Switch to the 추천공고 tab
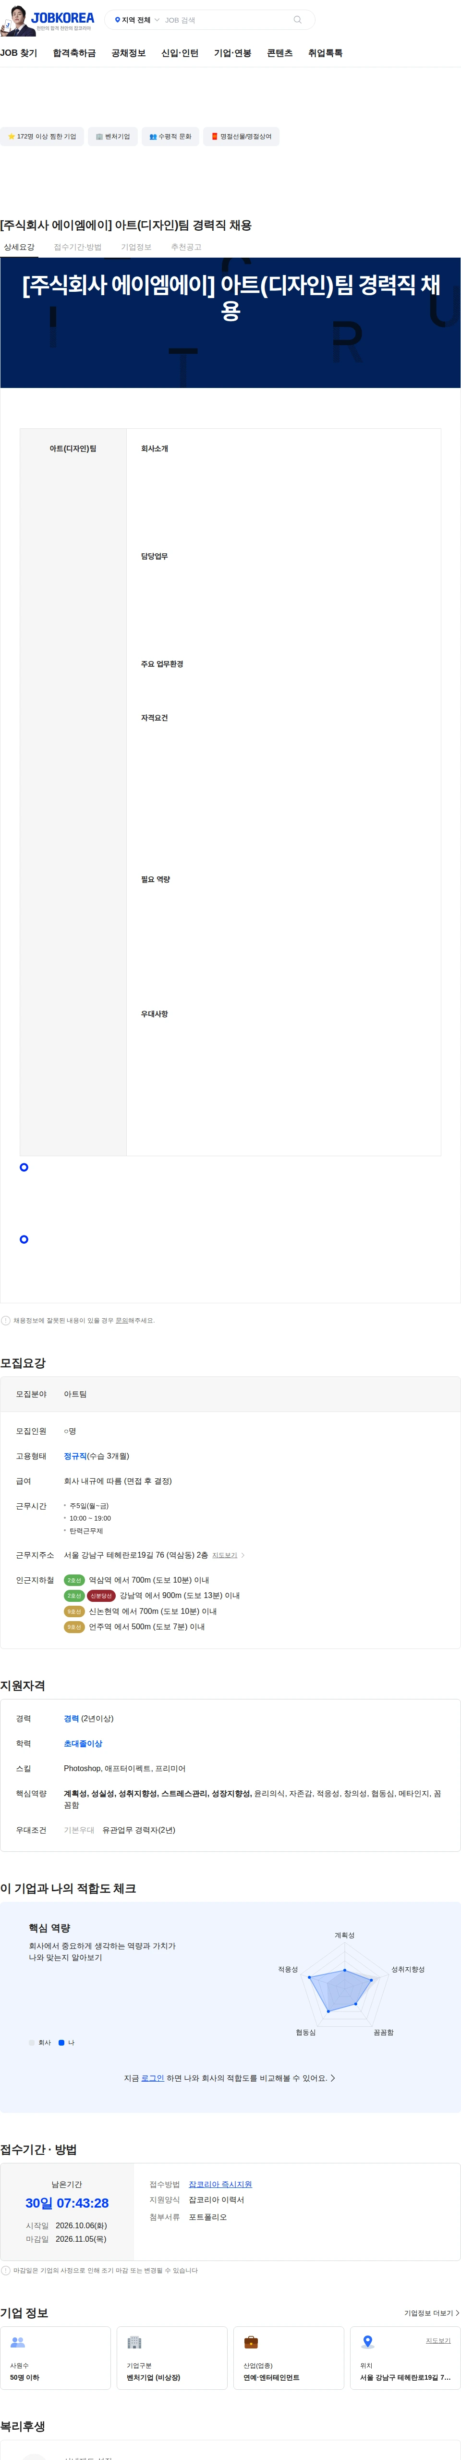Viewport: 461px width, 2460px height. [186, 247]
